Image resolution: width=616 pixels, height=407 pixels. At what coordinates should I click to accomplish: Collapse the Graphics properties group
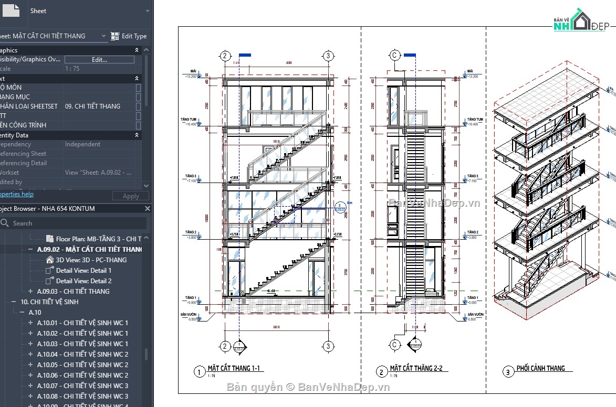pyautogui.click(x=137, y=50)
